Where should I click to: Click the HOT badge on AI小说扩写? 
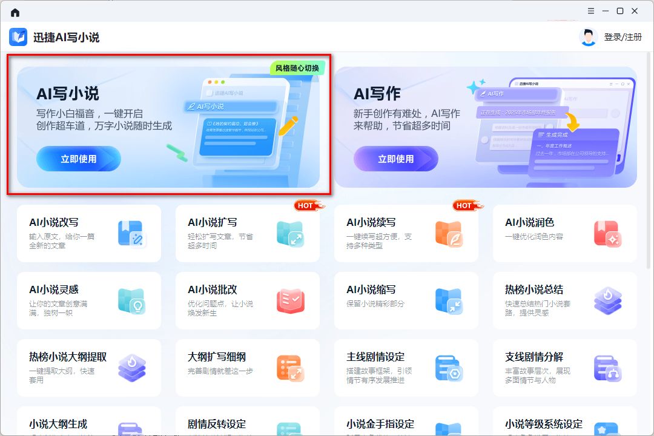point(309,205)
